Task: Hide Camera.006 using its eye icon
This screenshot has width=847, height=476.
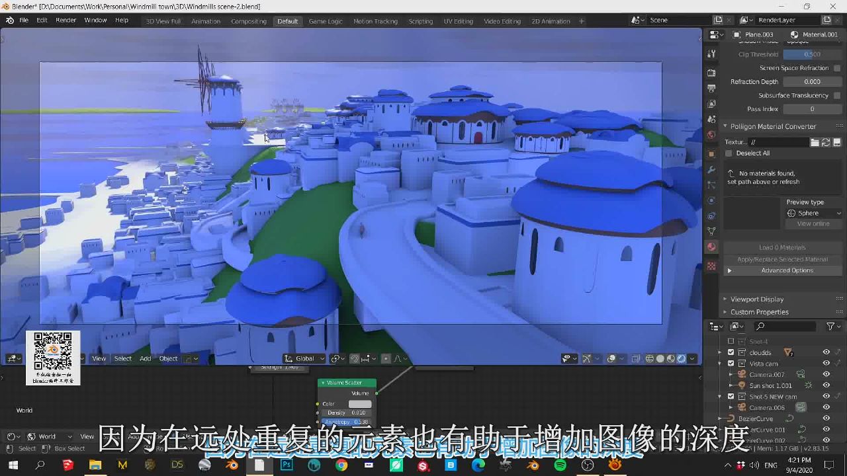Action: coord(826,407)
